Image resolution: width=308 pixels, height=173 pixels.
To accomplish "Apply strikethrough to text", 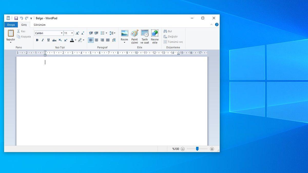I will click(54, 40).
